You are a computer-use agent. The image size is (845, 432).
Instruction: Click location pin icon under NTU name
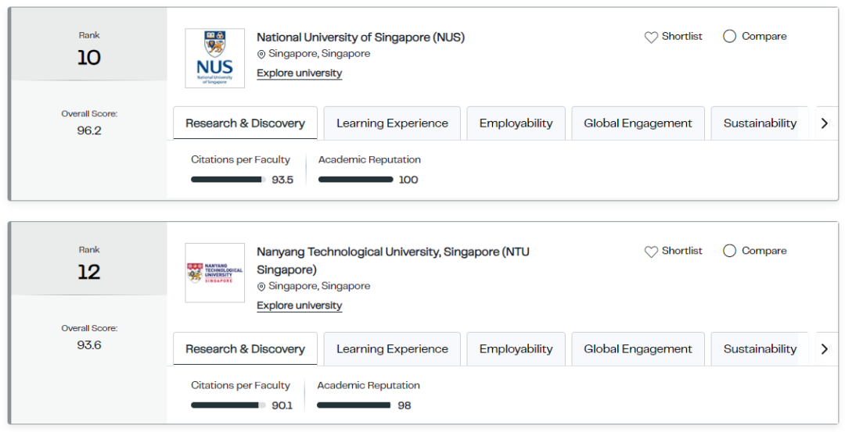(261, 287)
